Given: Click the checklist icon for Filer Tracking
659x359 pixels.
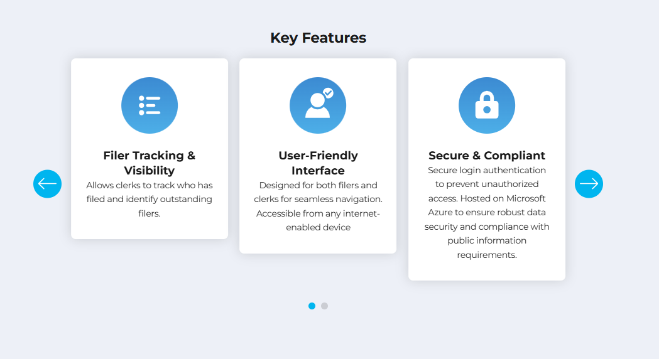Looking at the screenshot, I should click(x=150, y=105).
